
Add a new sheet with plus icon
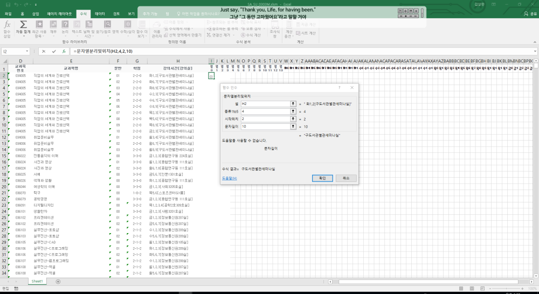[58, 281]
